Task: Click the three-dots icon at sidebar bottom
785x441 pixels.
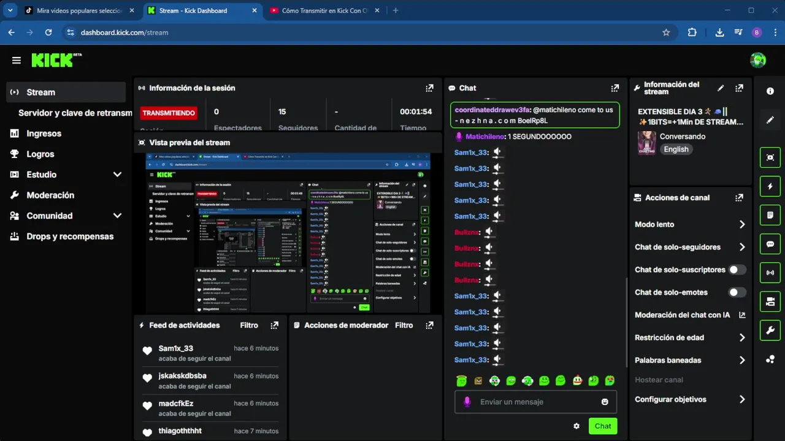Action: [770, 360]
